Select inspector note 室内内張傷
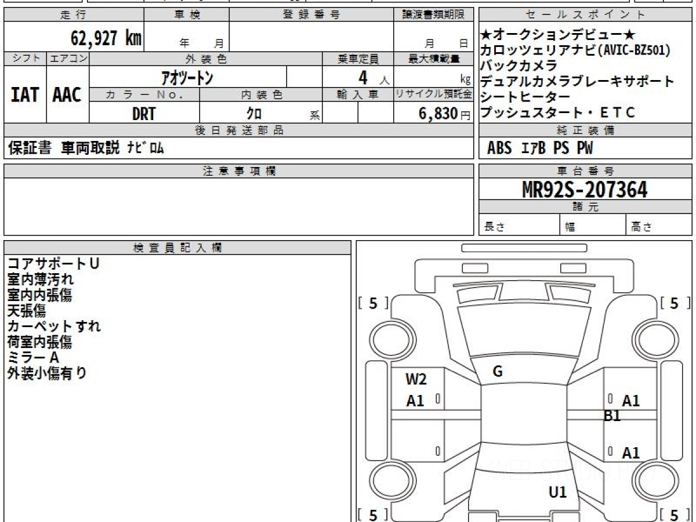Viewport: 696px width, 522px height. (x=40, y=295)
